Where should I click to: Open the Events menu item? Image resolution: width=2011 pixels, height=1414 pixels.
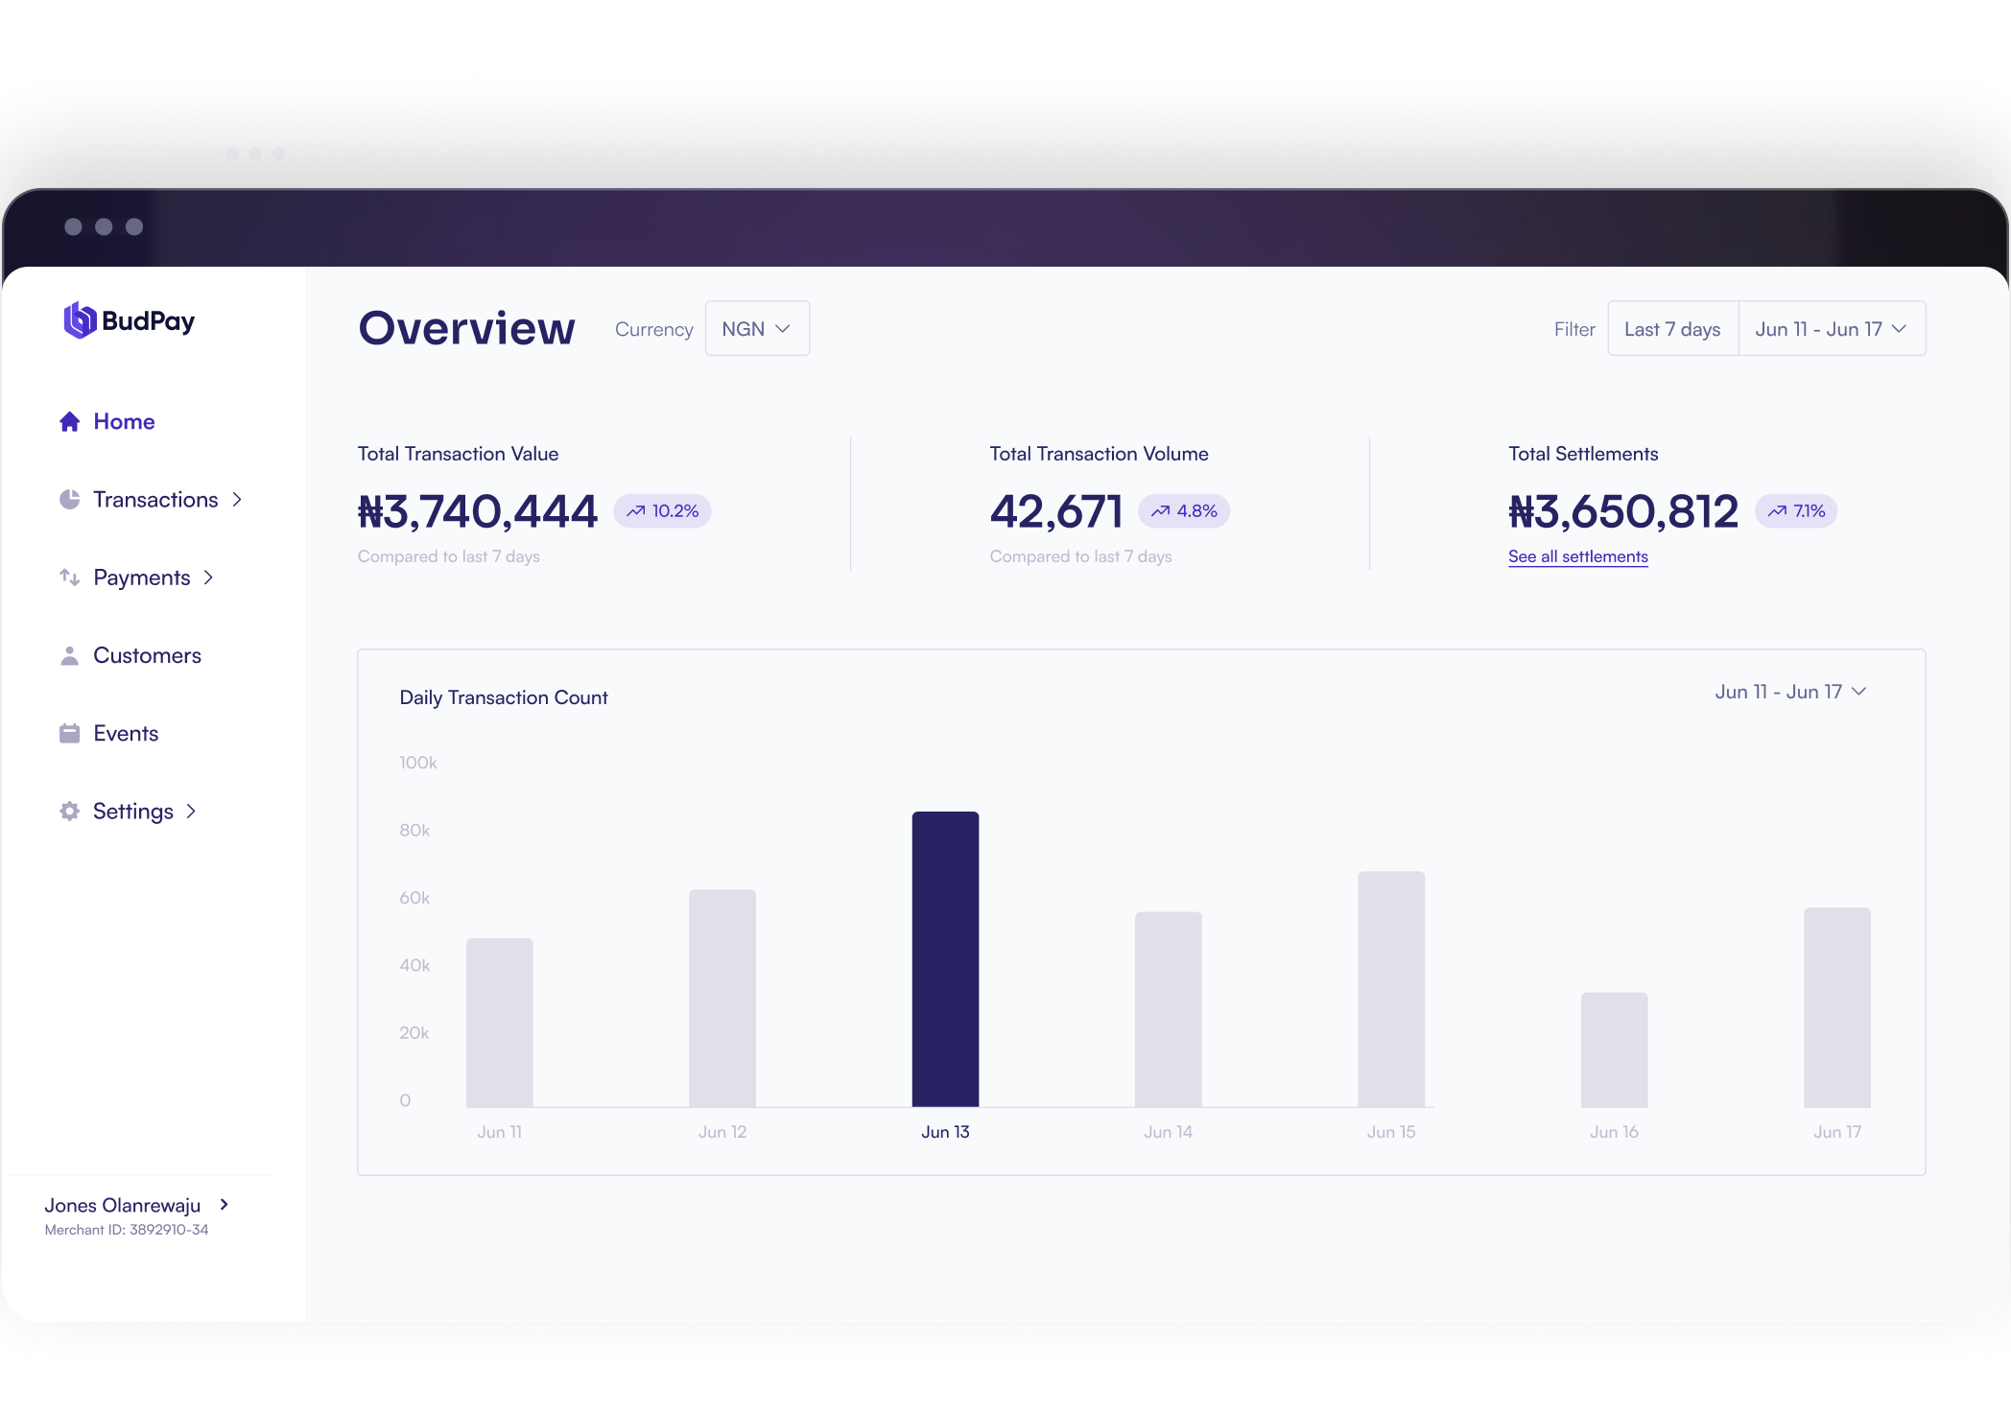tap(126, 734)
